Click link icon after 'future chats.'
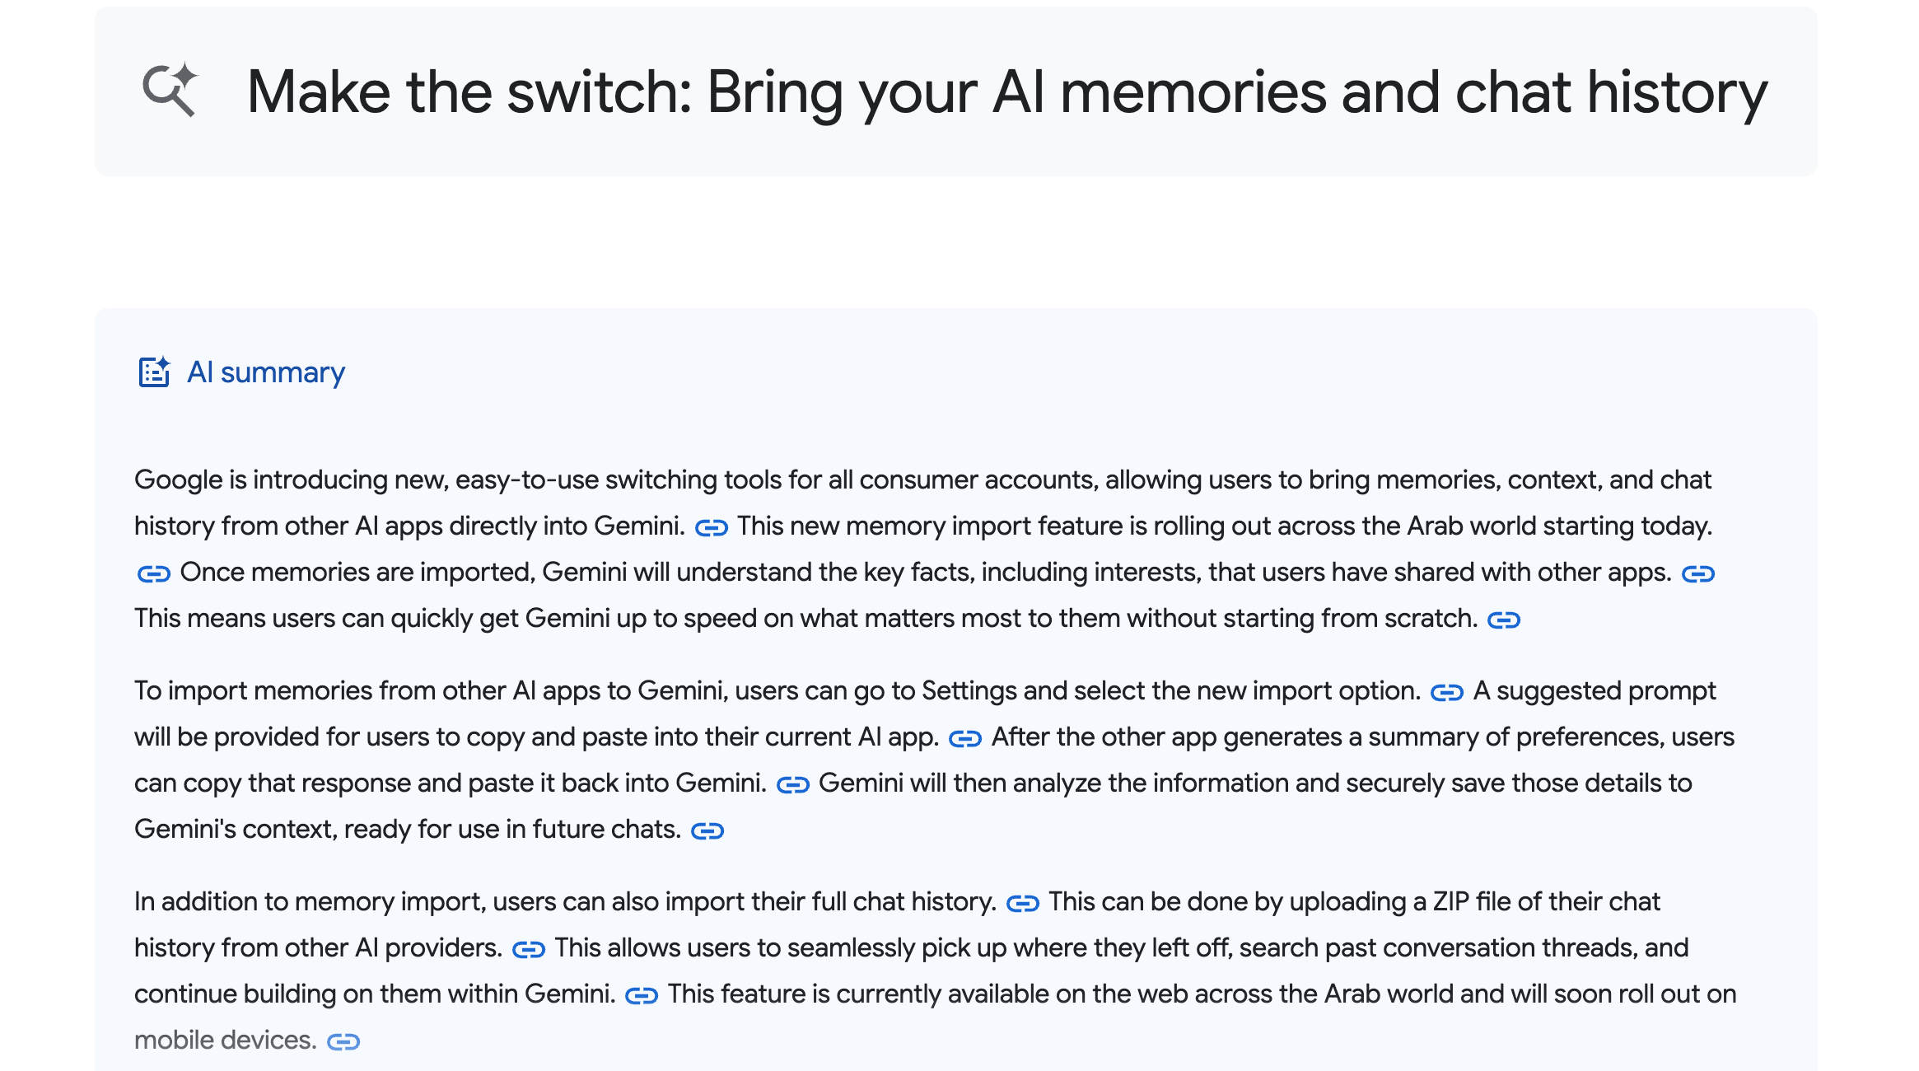 [x=707, y=830]
